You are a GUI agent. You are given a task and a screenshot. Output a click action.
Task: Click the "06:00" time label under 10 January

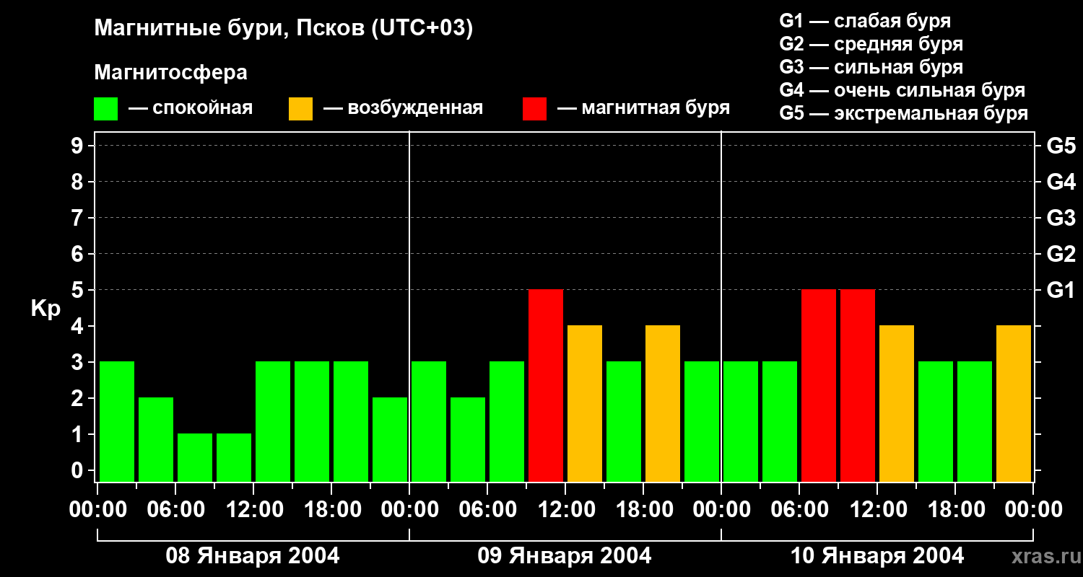click(799, 510)
